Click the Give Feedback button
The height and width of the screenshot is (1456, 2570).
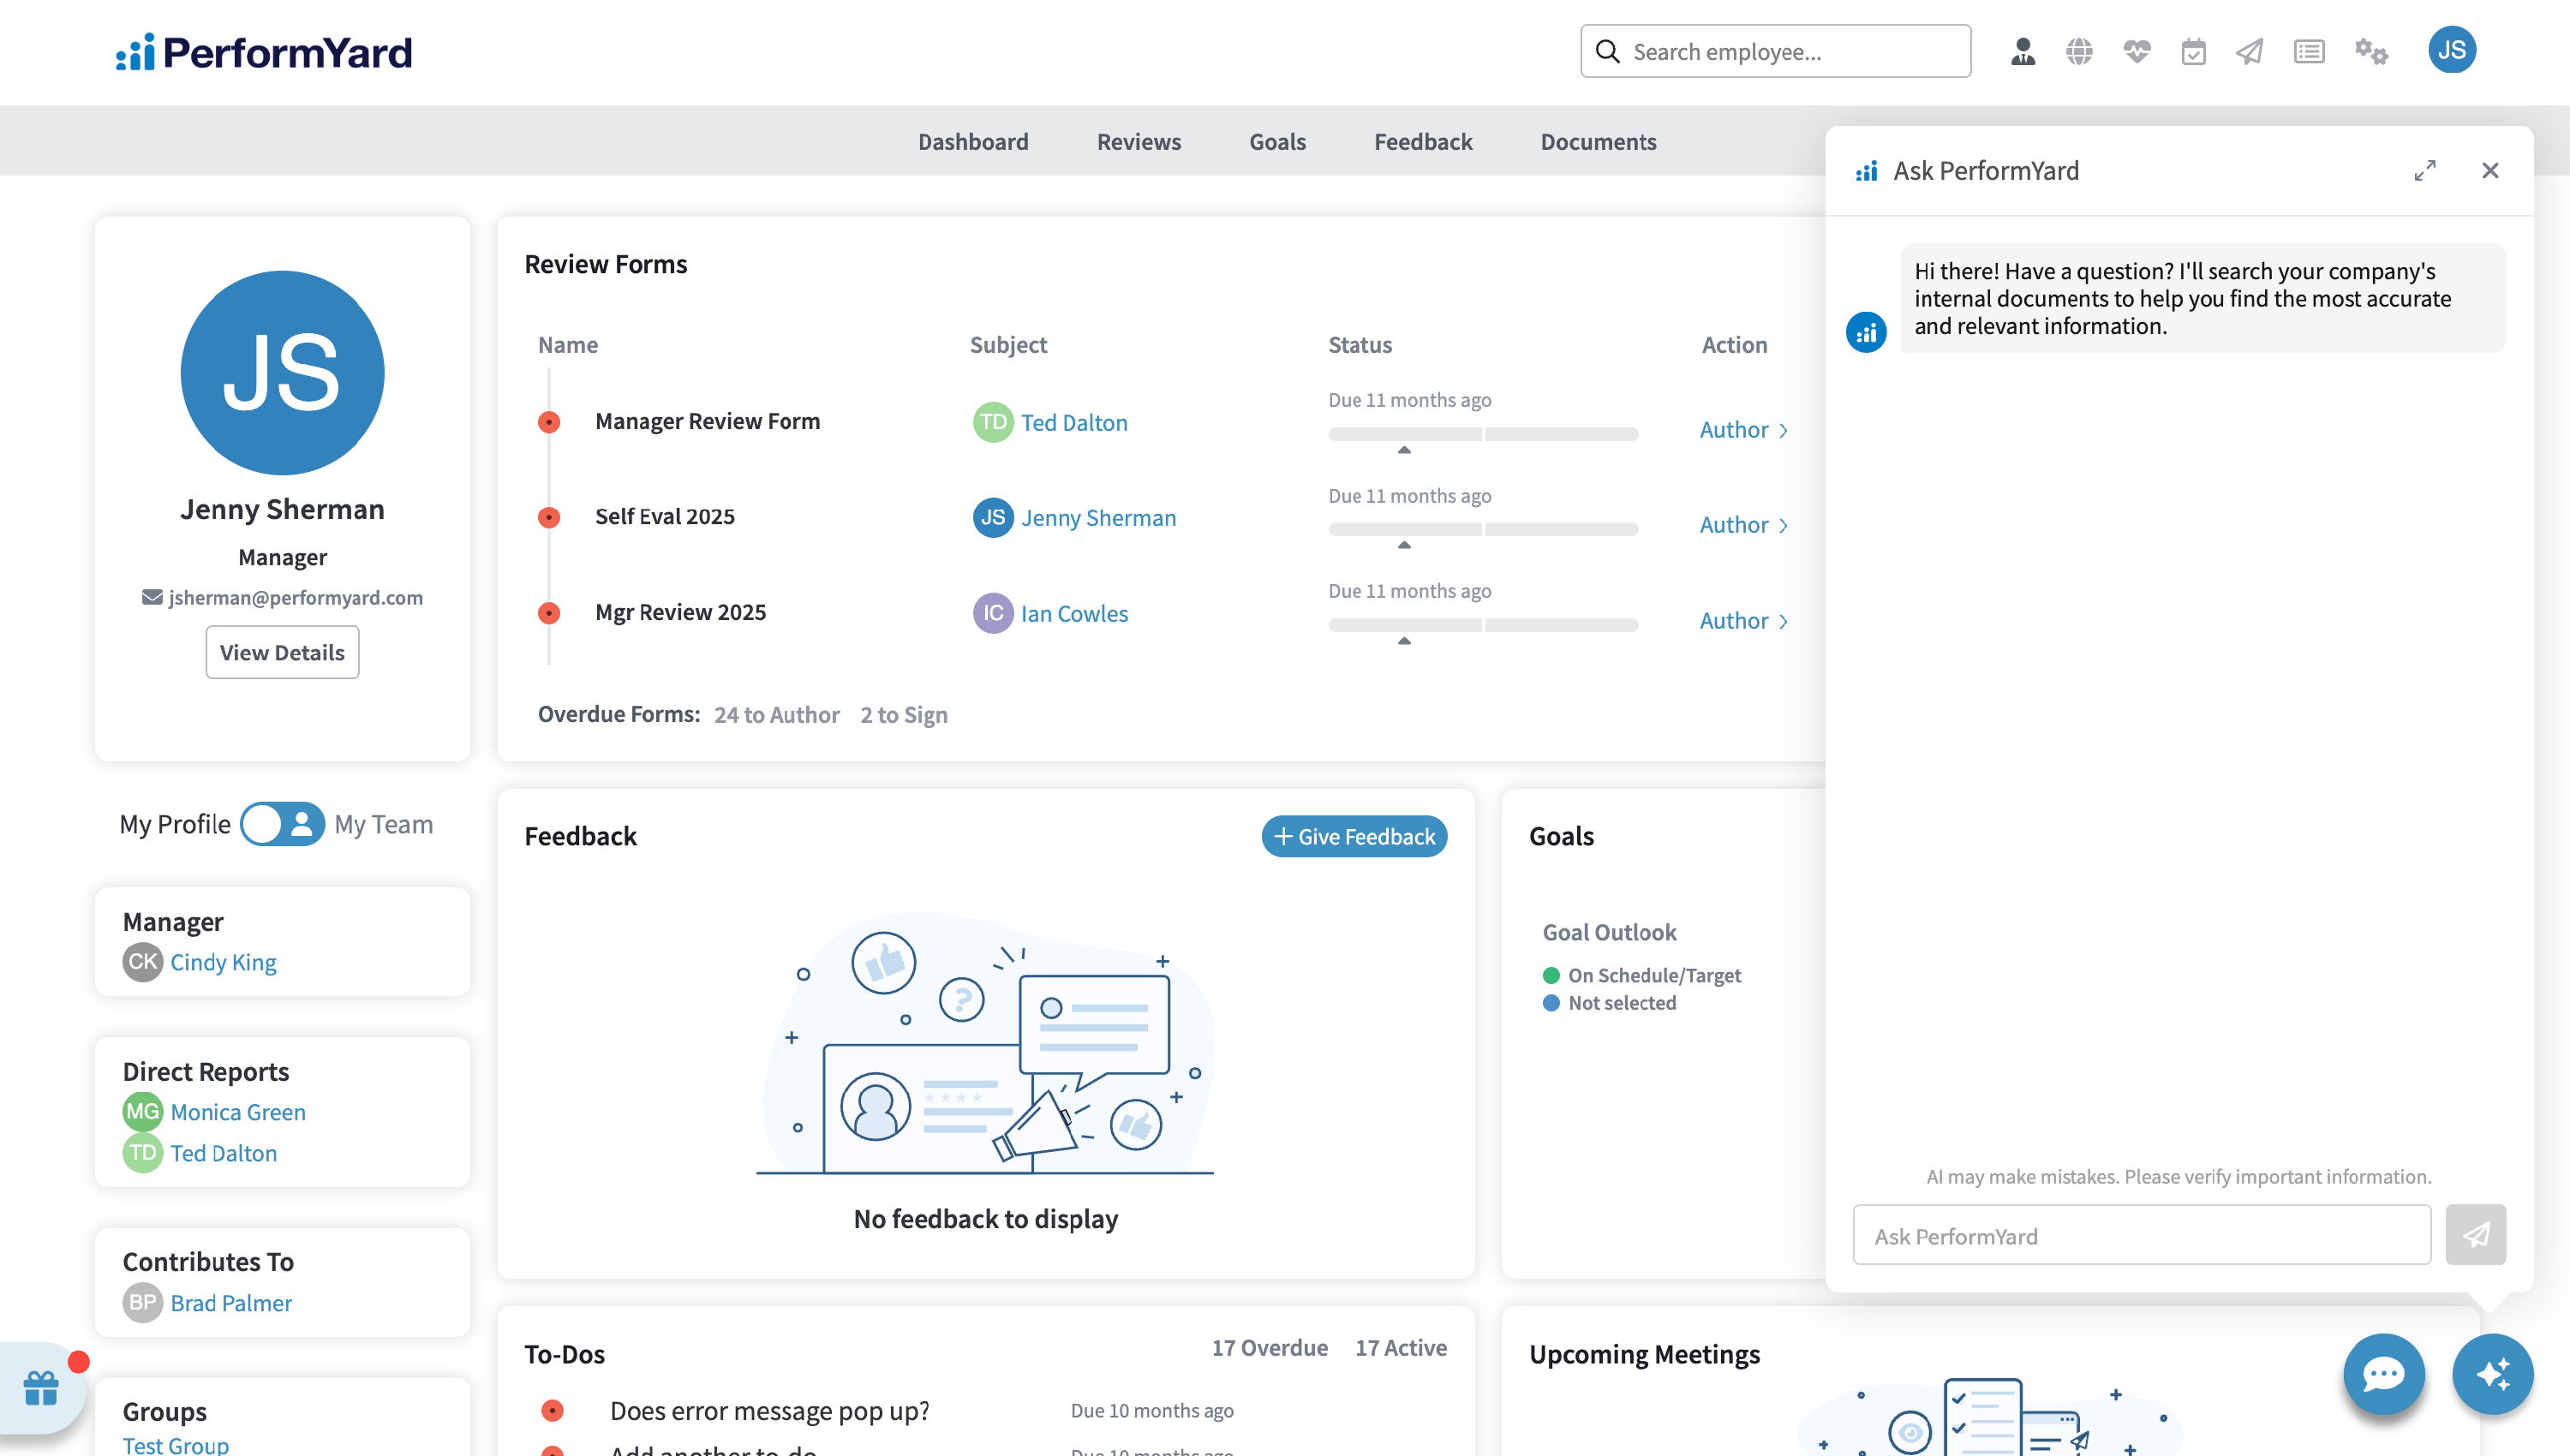1354,836
